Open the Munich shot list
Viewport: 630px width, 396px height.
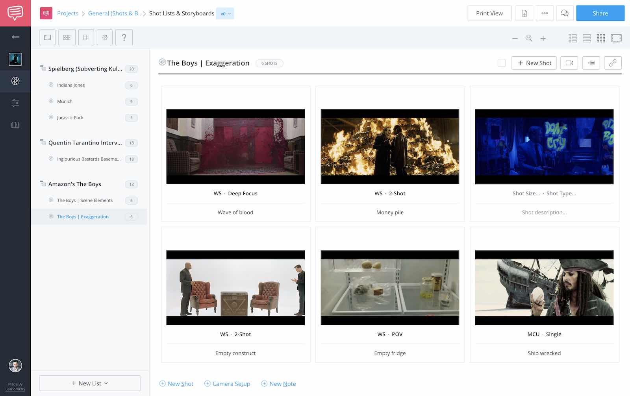click(x=89, y=102)
